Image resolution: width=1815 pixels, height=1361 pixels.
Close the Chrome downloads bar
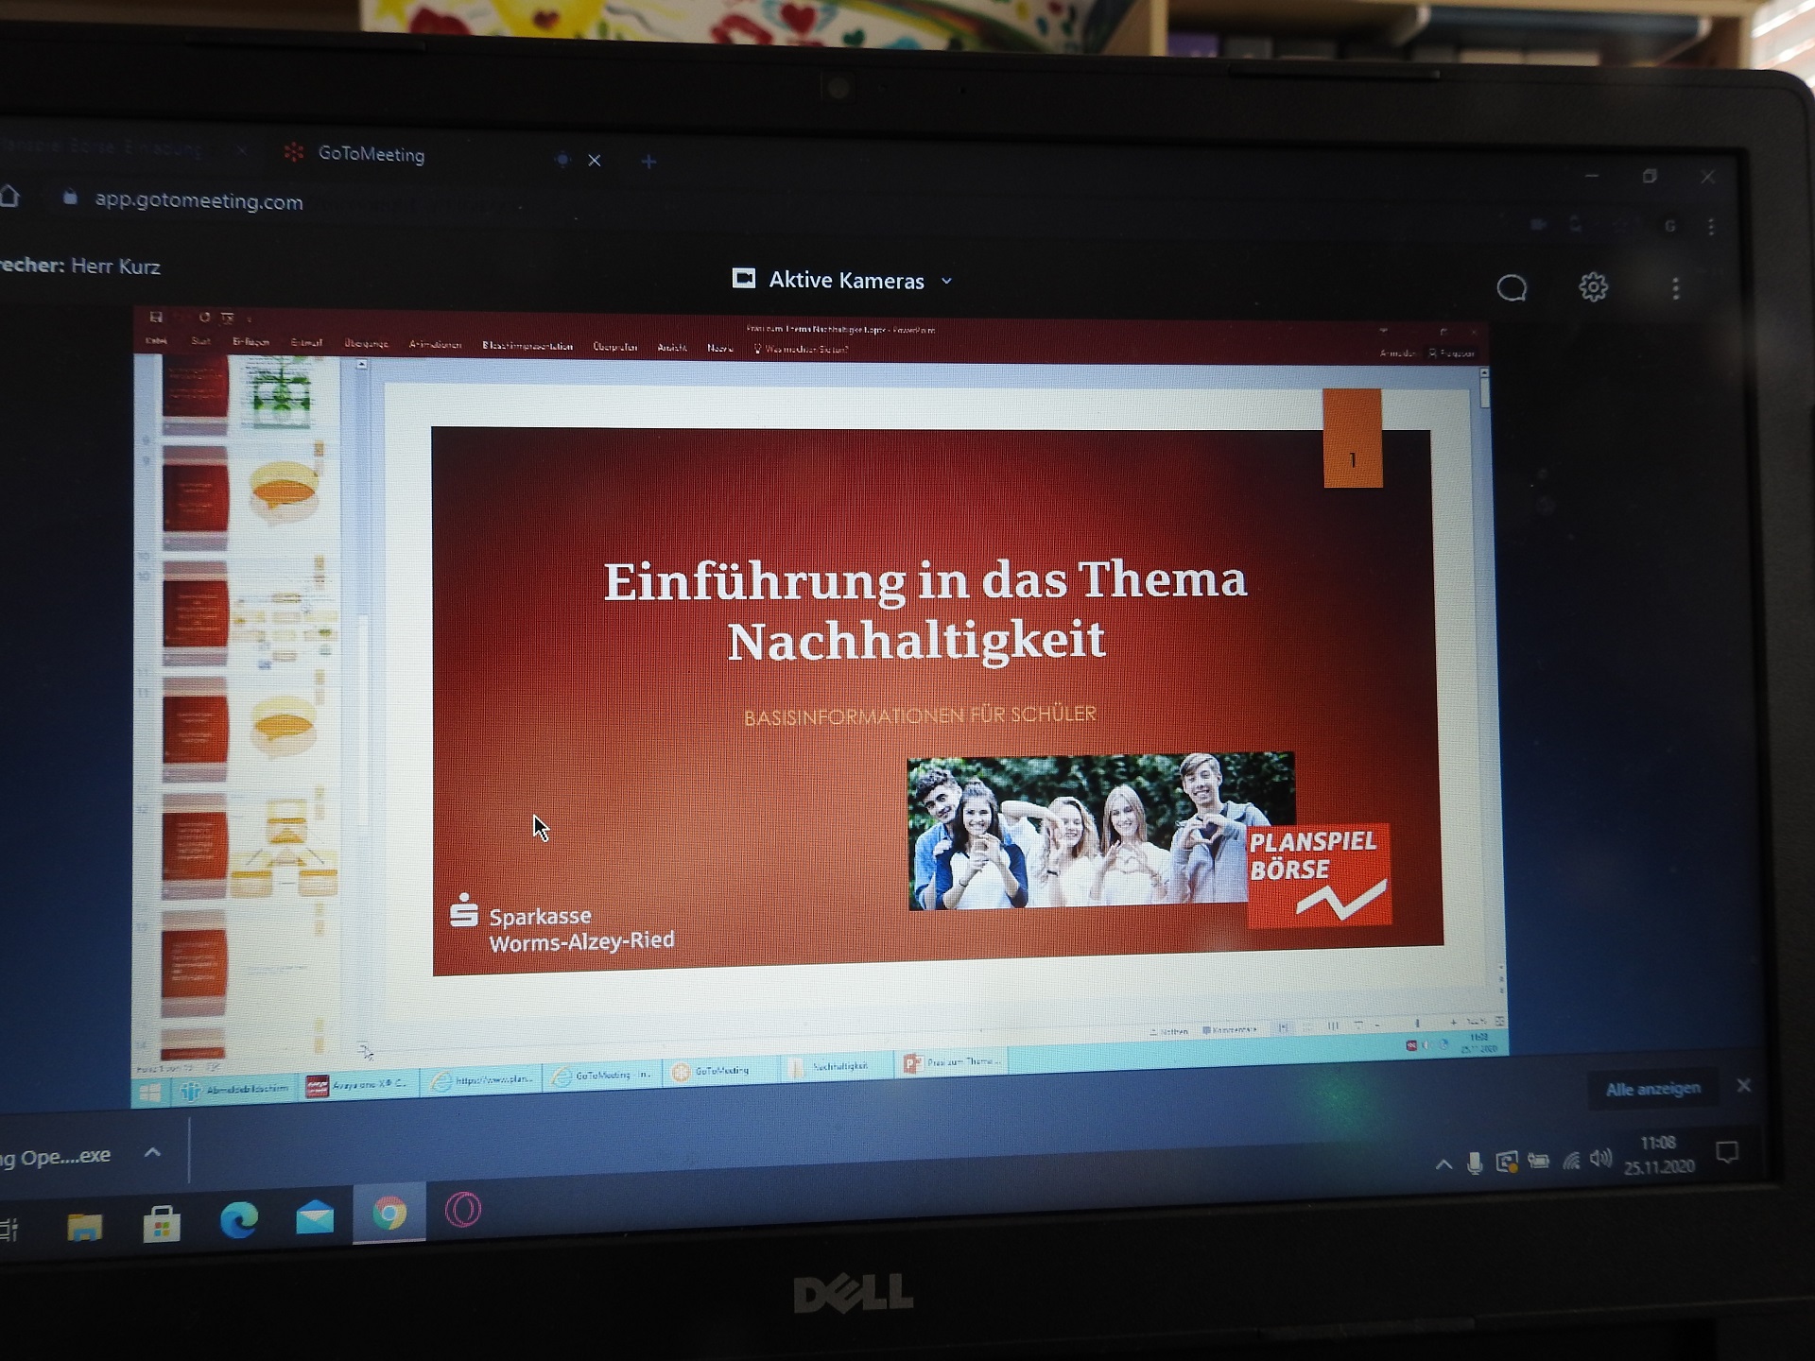tap(1744, 1086)
